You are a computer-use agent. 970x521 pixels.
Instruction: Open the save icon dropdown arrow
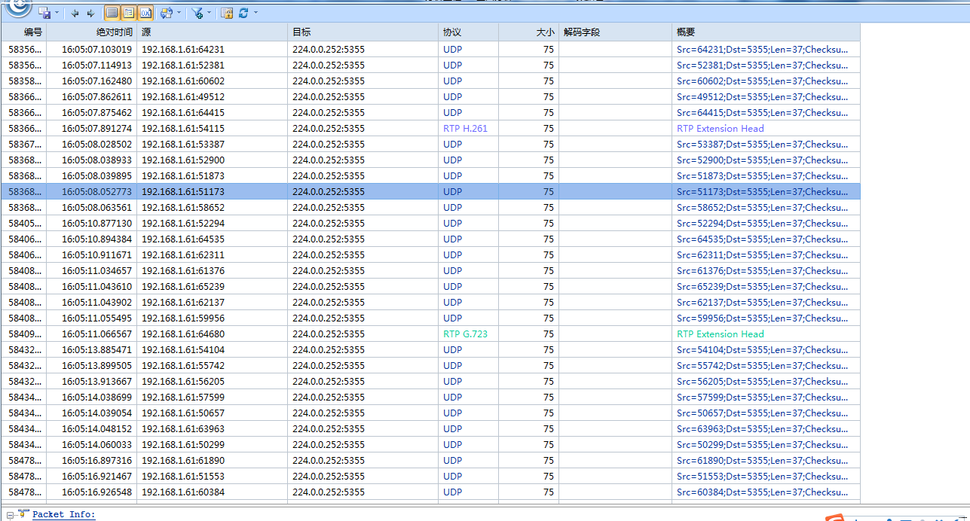tap(57, 13)
